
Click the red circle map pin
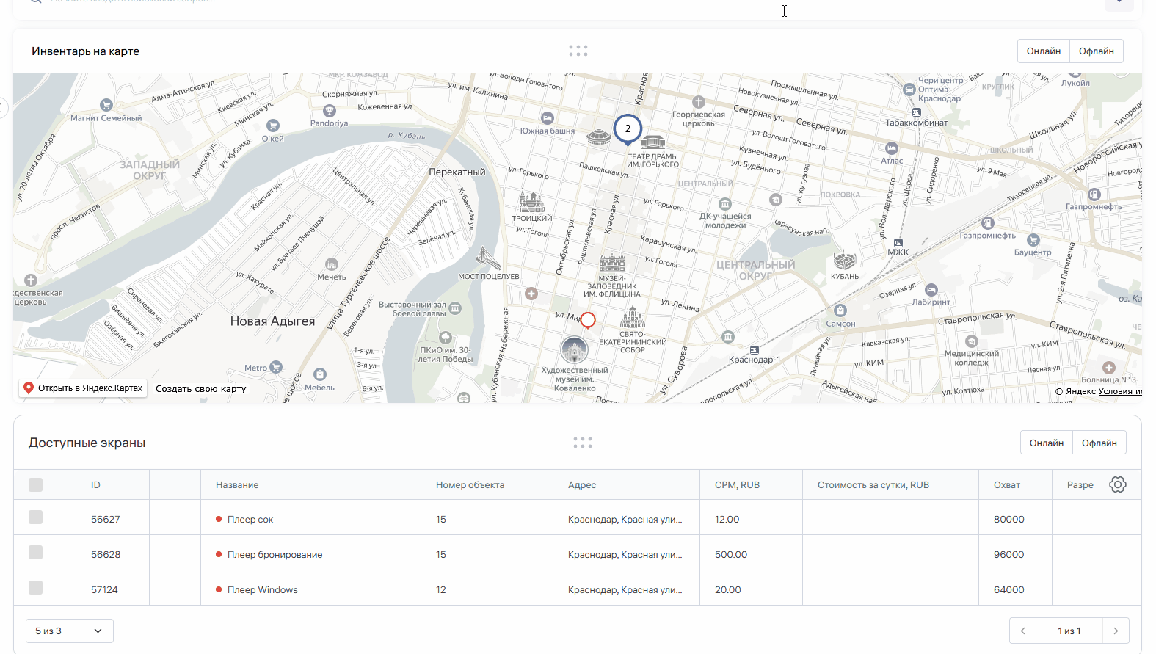coord(588,319)
